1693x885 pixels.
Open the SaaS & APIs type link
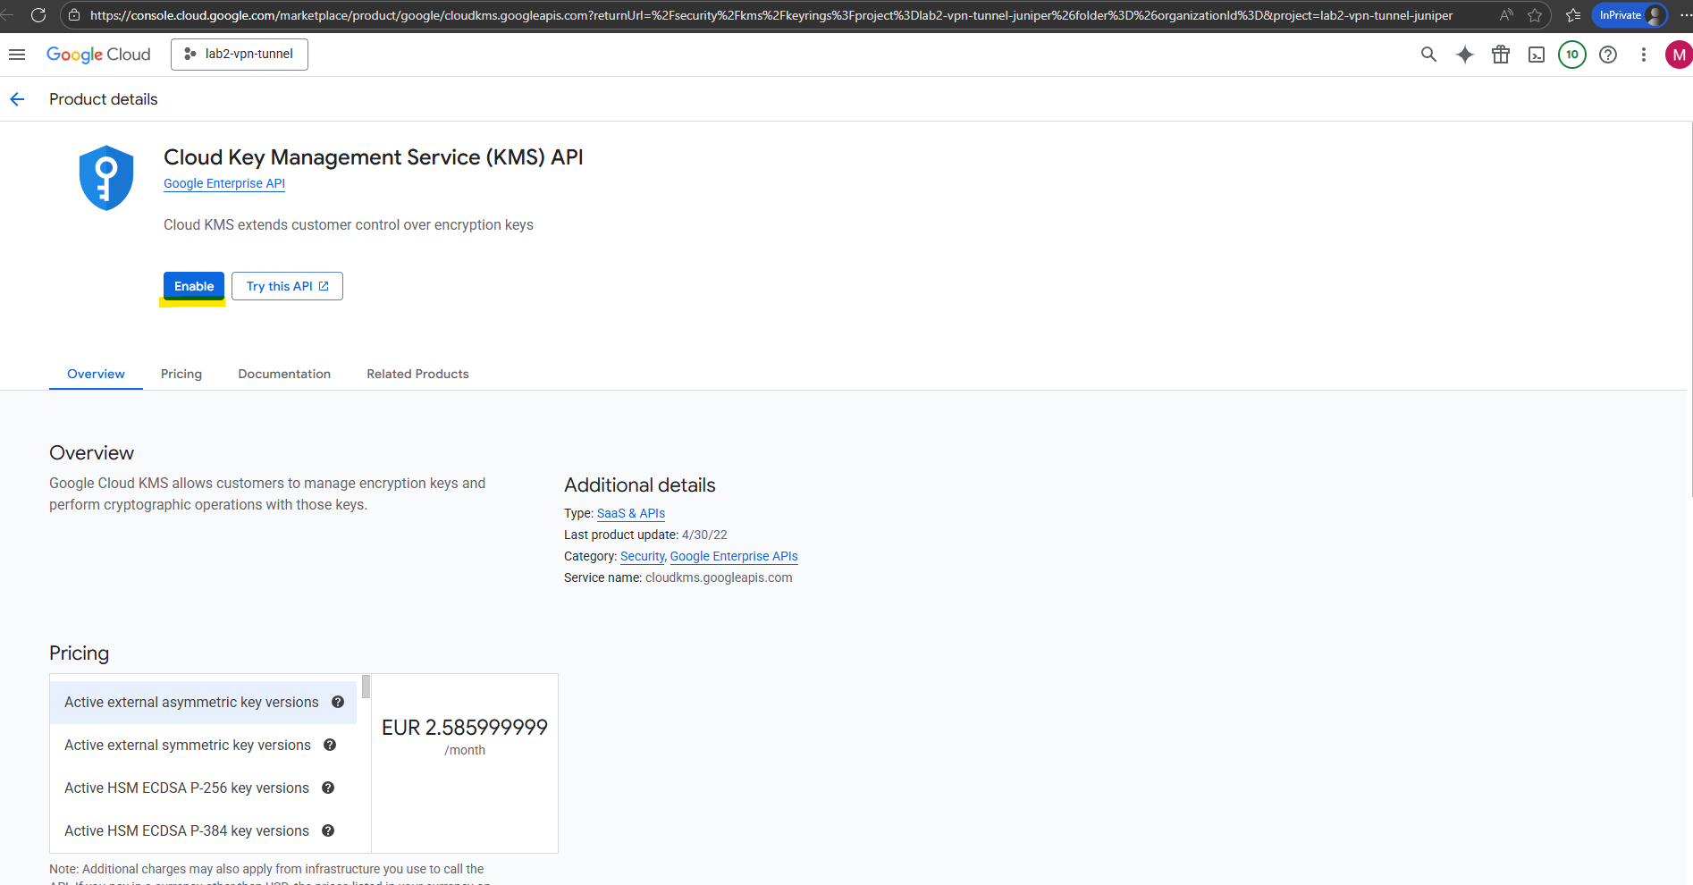(x=631, y=513)
